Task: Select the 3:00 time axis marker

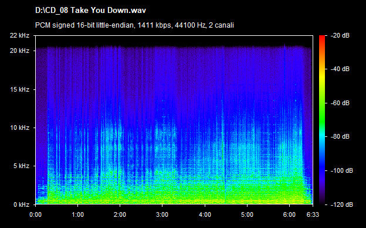Action: (x=162, y=214)
